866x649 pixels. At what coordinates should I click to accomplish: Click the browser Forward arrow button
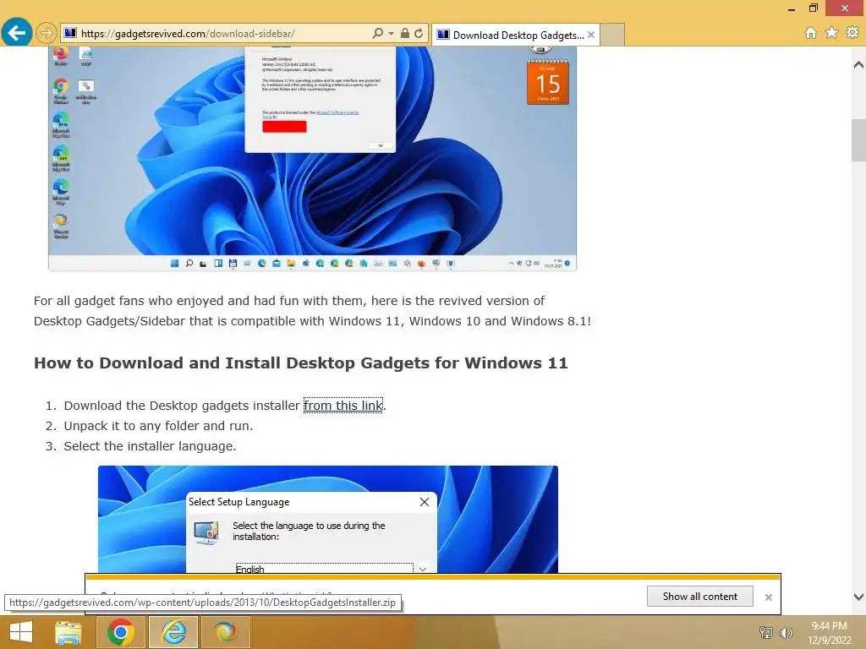coord(47,34)
